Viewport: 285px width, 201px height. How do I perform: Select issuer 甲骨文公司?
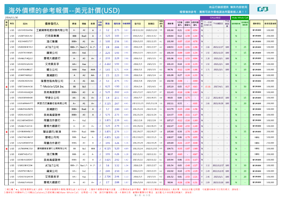(52, 98)
